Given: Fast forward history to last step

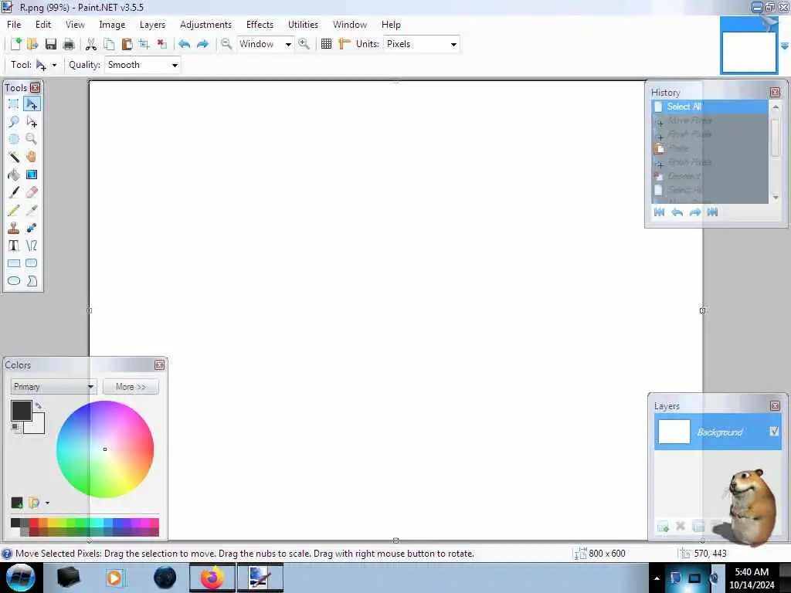Looking at the screenshot, I should (x=712, y=212).
